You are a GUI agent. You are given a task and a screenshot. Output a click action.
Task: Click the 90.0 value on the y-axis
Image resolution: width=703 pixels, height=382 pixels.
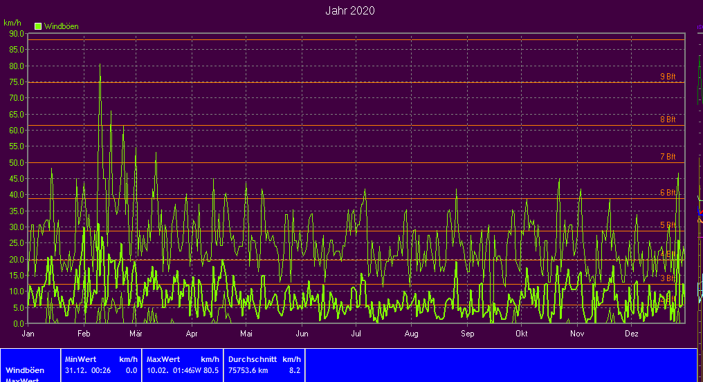[x=16, y=33]
